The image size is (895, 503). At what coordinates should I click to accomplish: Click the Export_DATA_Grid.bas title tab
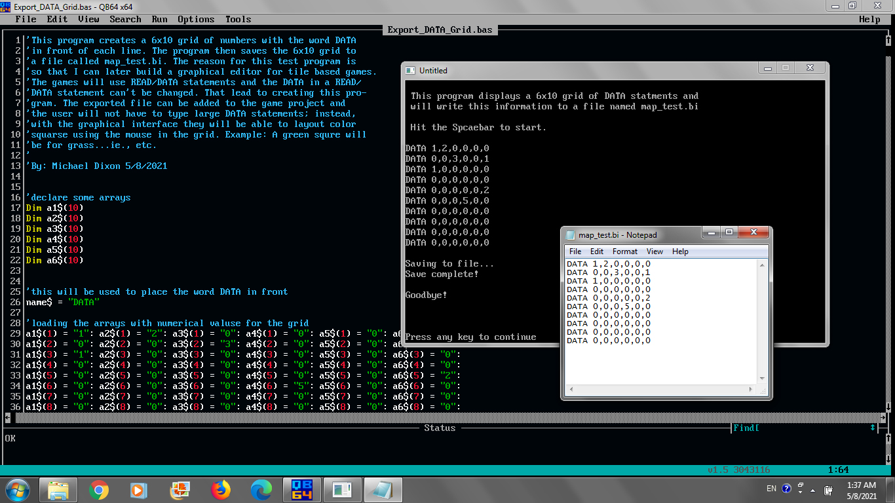(x=440, y=29)
